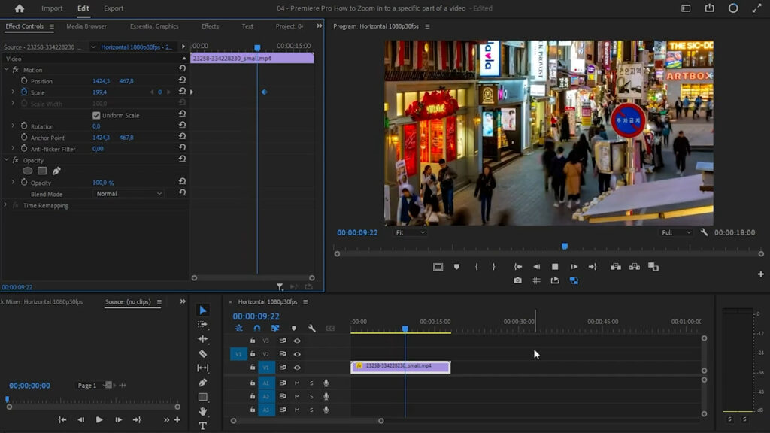Click the Extract button in Program Monitor
Image resolution: width=770 pixels, height=433 pixels.
(635, 267)
